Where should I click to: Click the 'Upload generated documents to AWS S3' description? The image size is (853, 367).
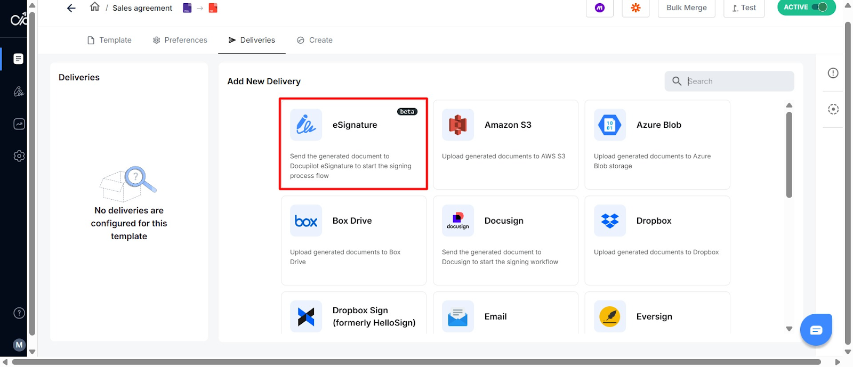504,156
